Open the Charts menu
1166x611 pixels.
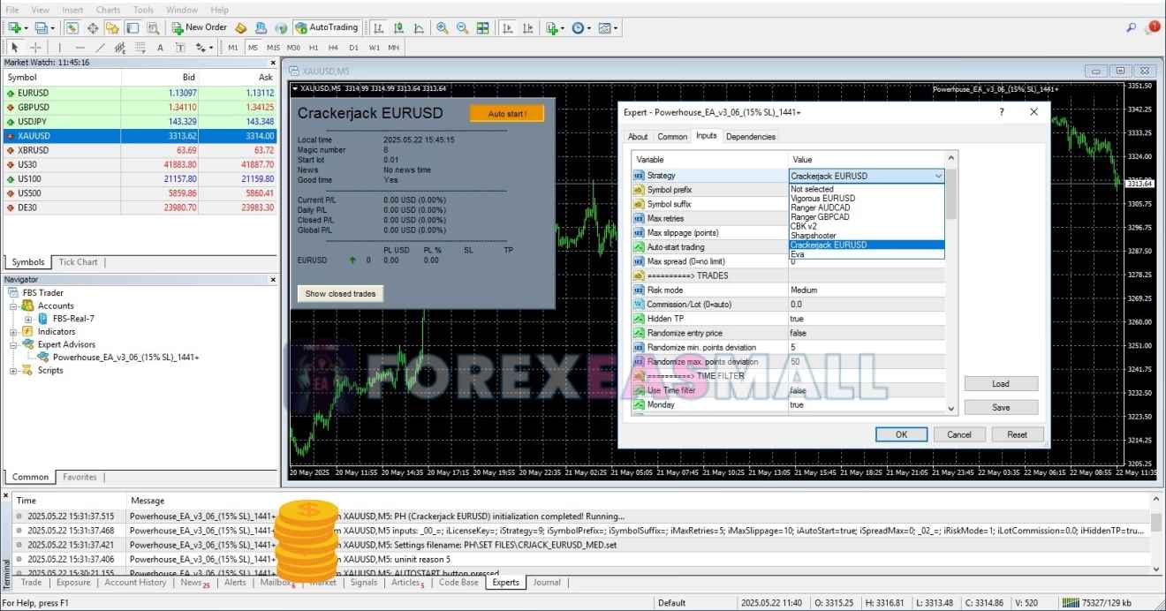point(108,10)
